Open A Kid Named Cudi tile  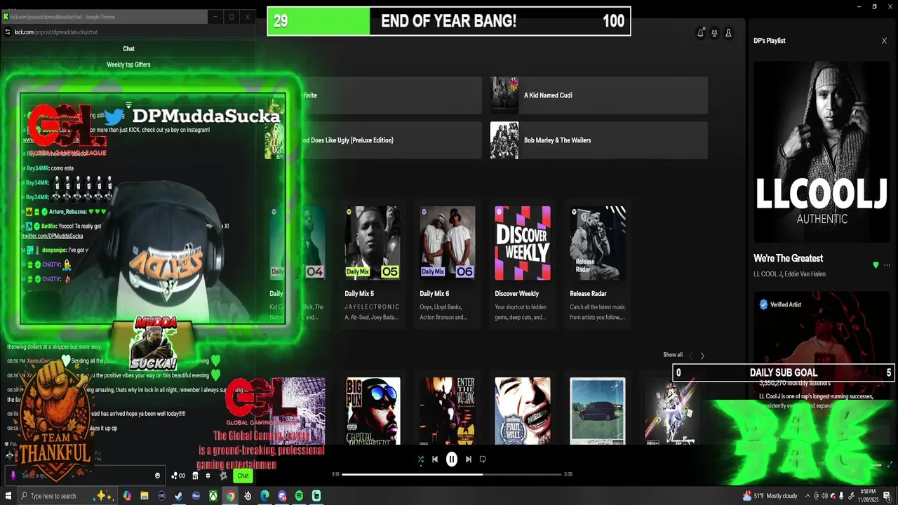(598, 95)
